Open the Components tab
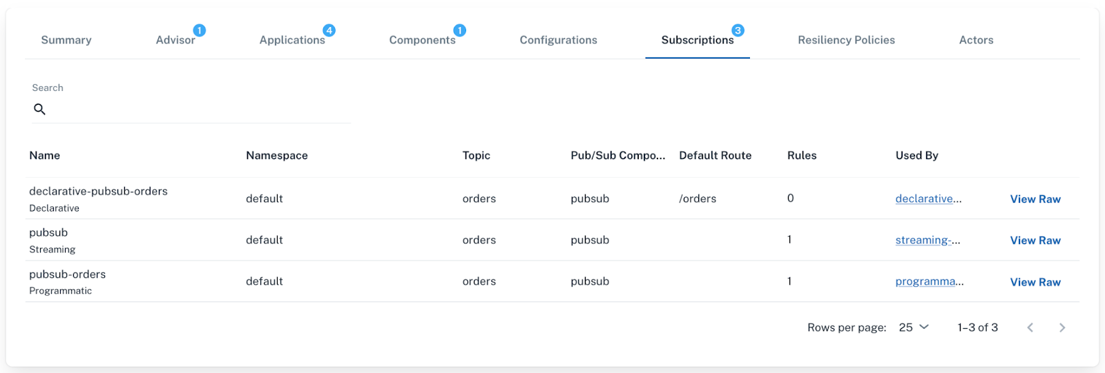 [x=422, y=40]
